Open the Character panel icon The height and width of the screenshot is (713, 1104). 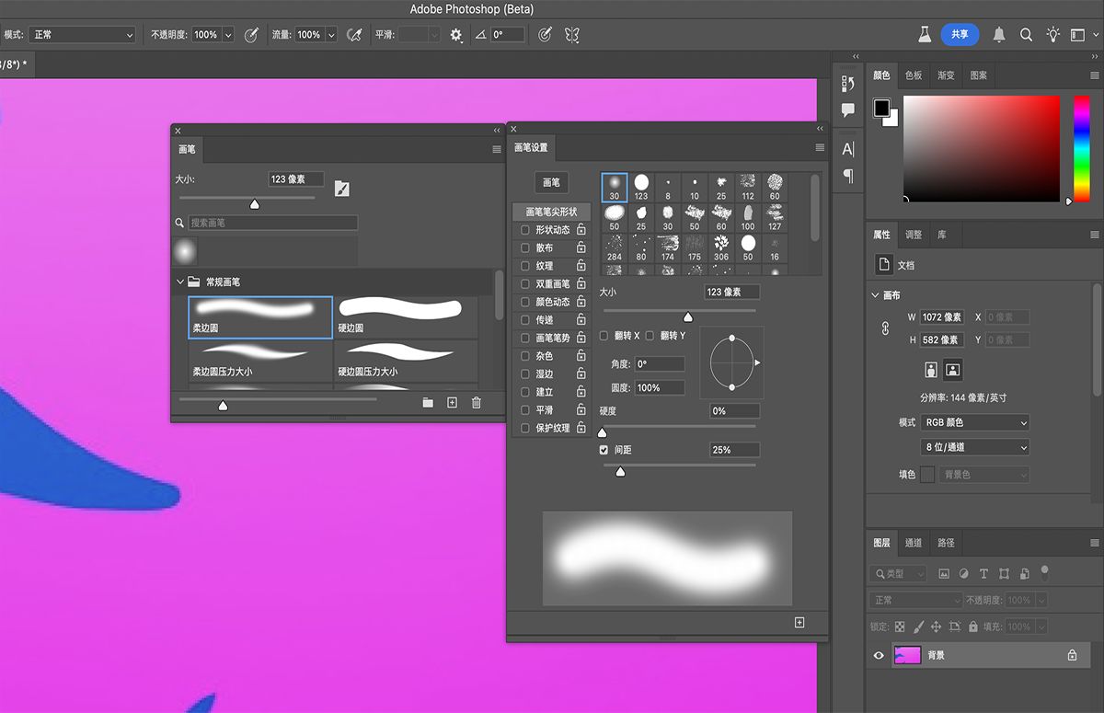click(x=848, y=149)
